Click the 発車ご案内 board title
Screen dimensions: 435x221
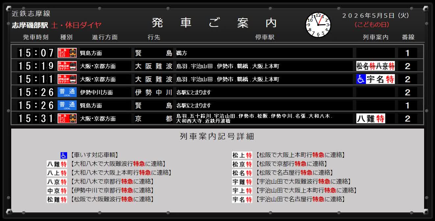(x=215, y=23)
